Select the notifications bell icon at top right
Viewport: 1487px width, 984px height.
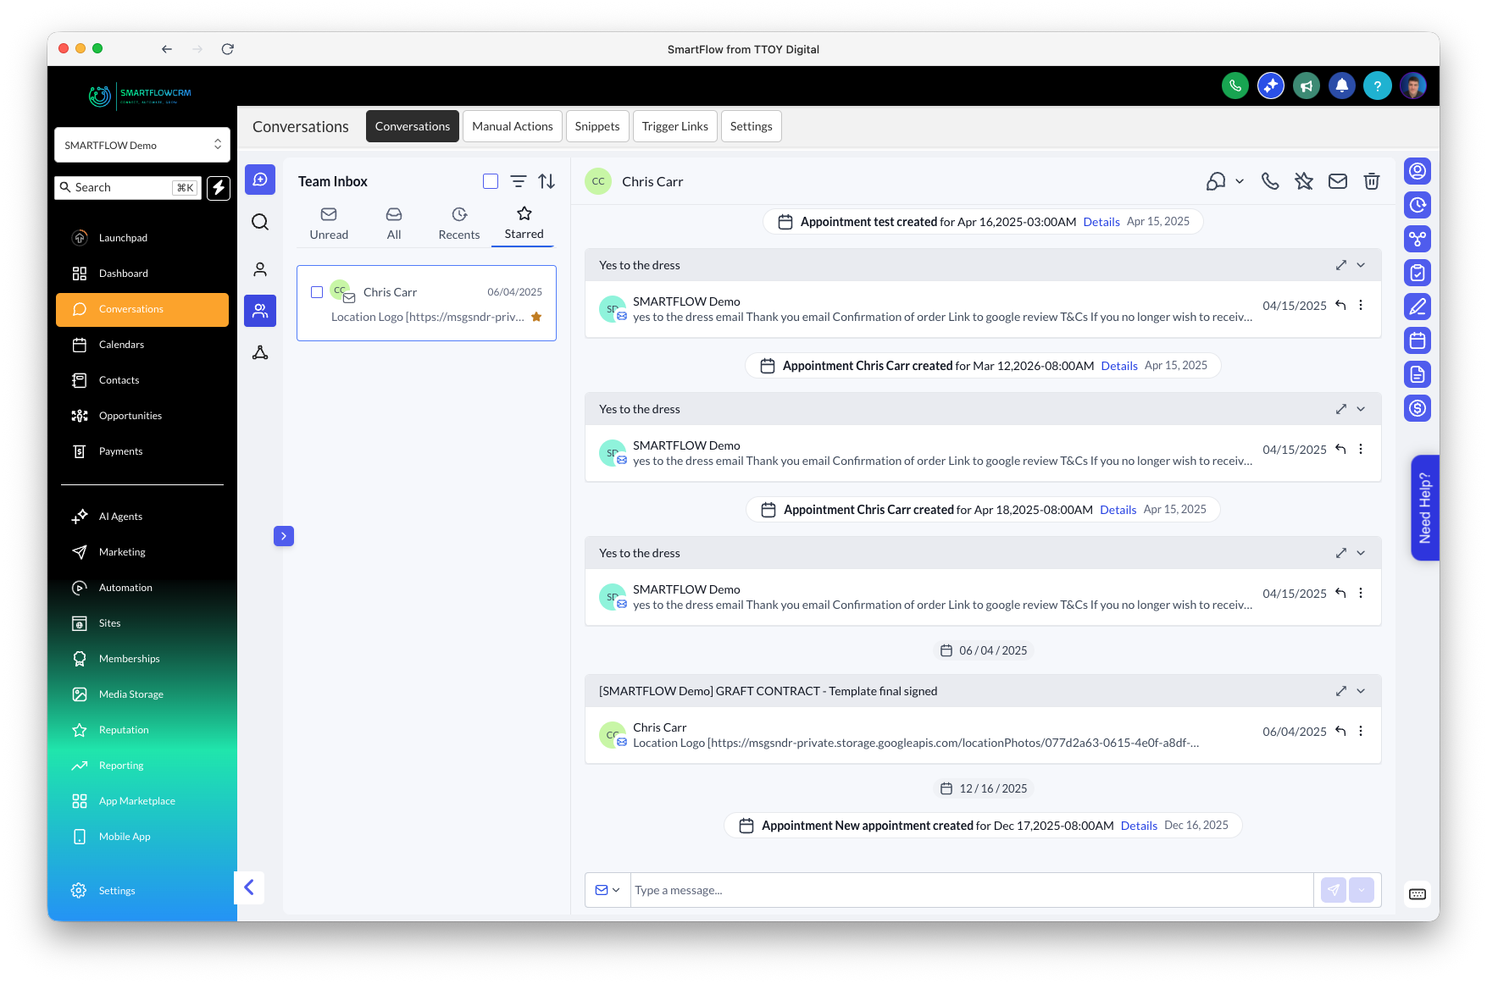tap(1342, 85)
